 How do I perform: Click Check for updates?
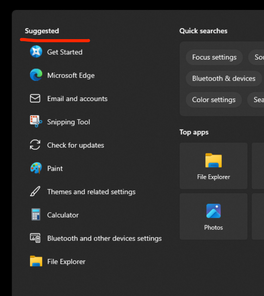pyautogui.click(x=75, y=145)
